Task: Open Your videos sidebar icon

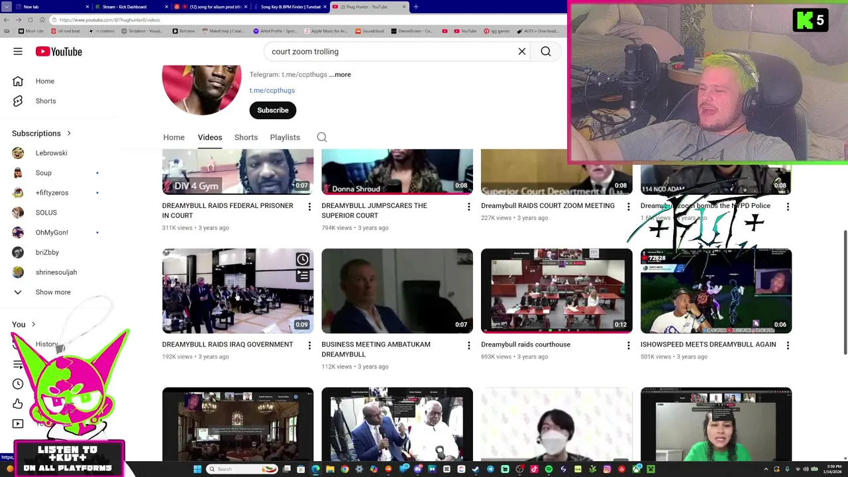Action: coord(18,424)
